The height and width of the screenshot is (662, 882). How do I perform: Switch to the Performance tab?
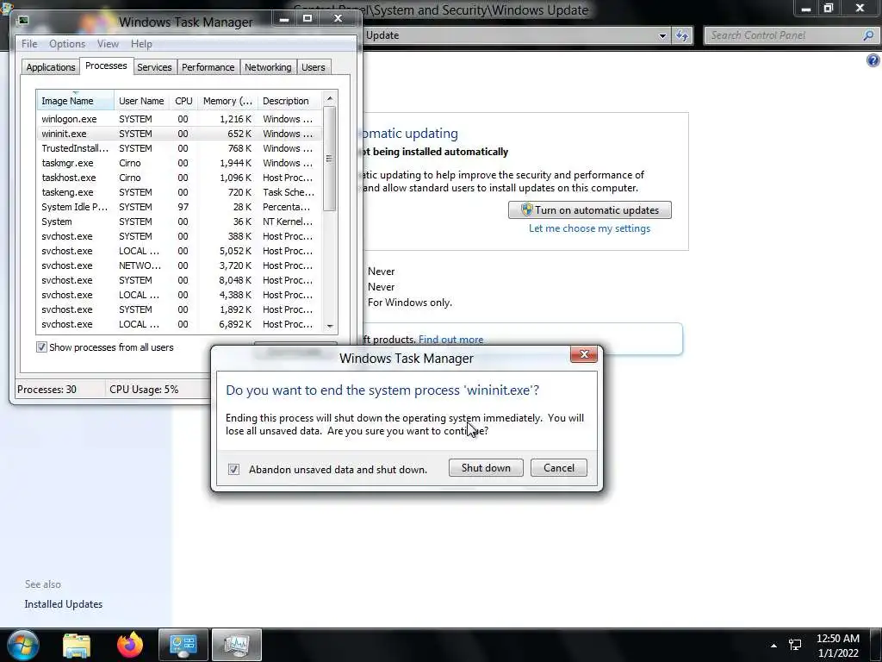click(208, 67)
